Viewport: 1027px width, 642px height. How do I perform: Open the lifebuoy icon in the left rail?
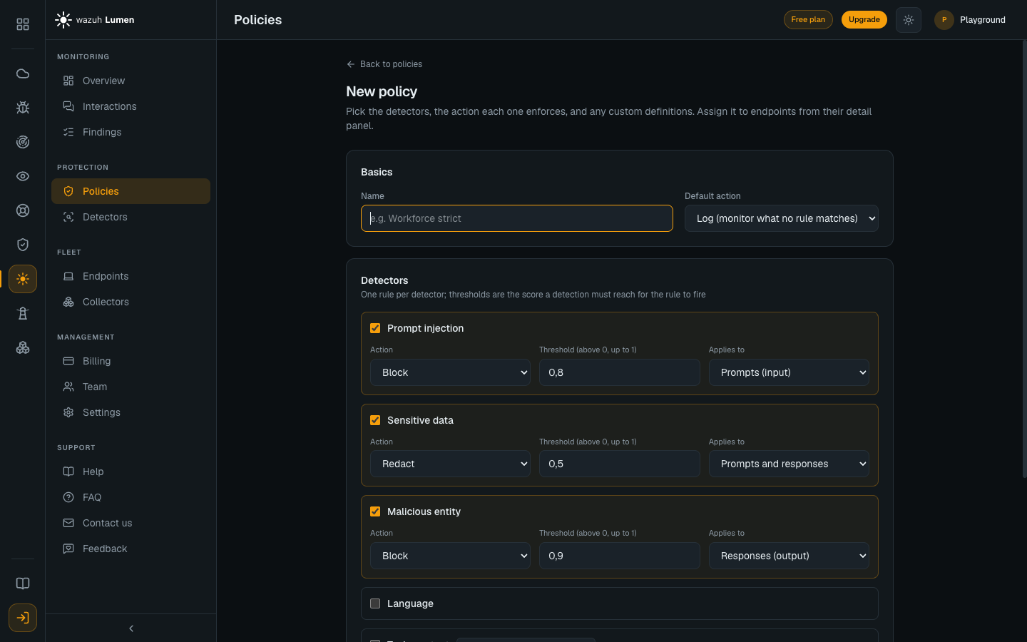(x=23, y=210)
